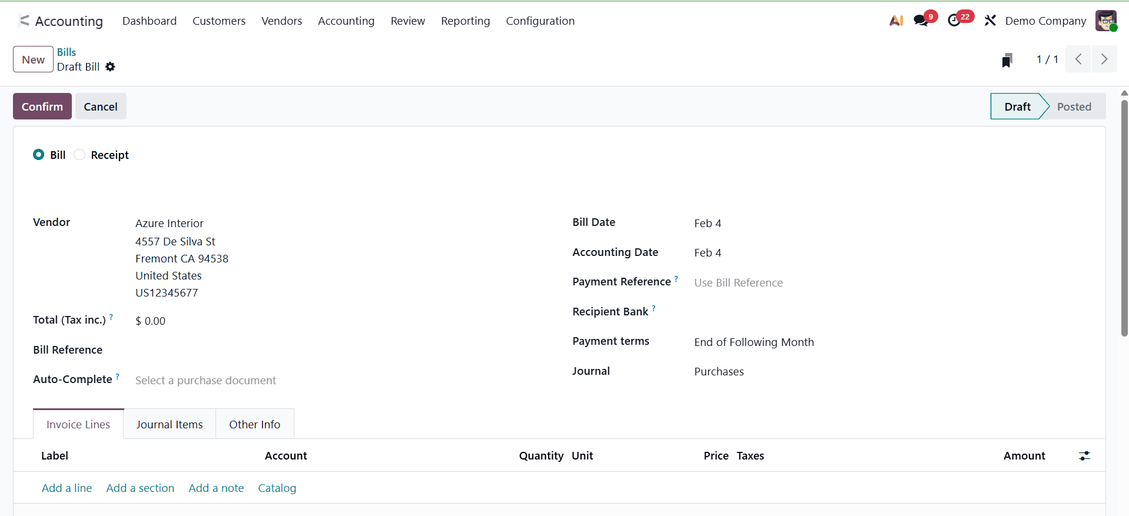The height and width of the screenshot is (516, 1129).
Task: Open the debug tools wrench icon
Action: (x=990, y=21)
